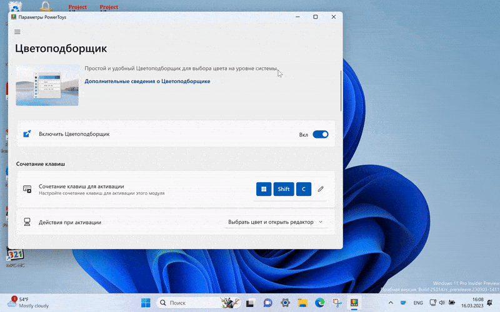This screenshot has height=312, width=500.
Task: Click the keyboard icon beside Сочетание клавиш для активации
Action: (27, 189)
